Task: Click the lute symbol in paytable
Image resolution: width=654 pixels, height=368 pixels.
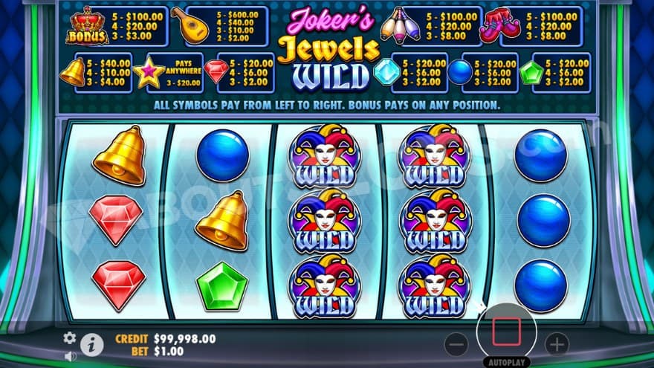Action: tap(190, 25)
